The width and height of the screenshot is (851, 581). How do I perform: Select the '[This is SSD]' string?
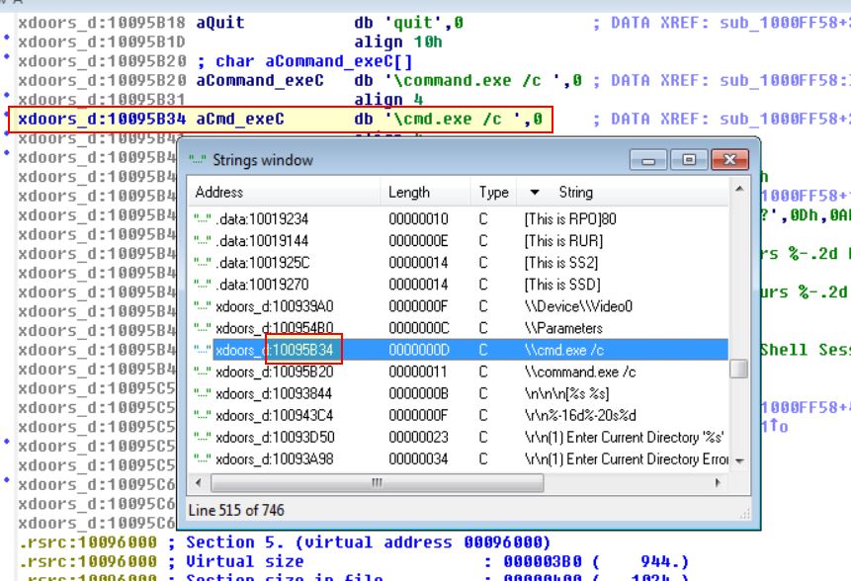click(562, 285)
